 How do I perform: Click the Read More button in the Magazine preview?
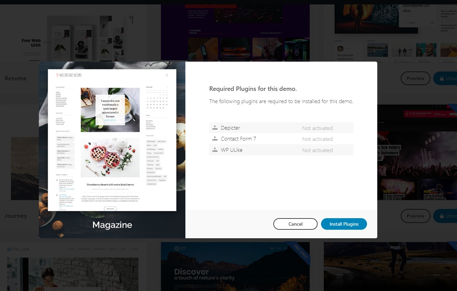click(110, 209)
